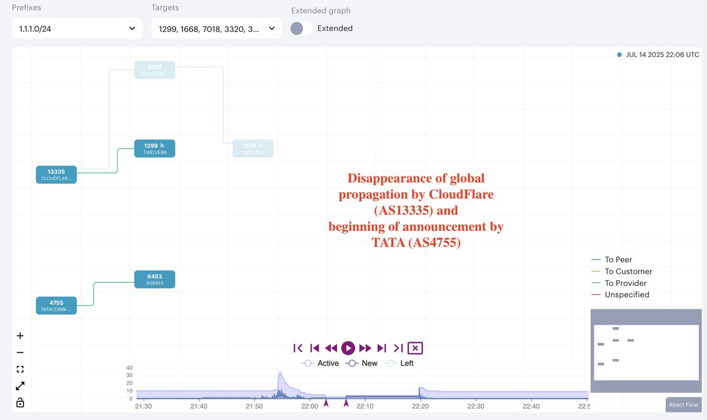Zoom in with the plus control
This screenshot has width=707, height=420.
(20, 336)
